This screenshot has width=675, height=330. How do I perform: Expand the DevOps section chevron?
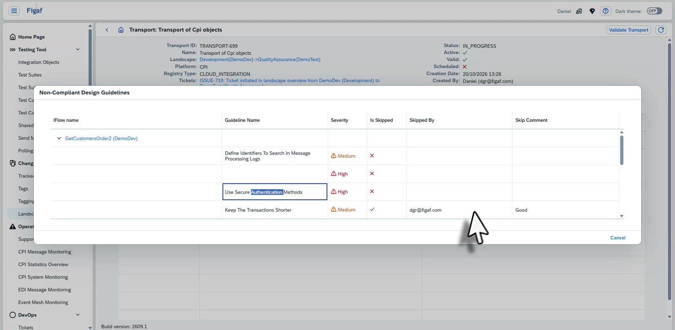point(78,315)
